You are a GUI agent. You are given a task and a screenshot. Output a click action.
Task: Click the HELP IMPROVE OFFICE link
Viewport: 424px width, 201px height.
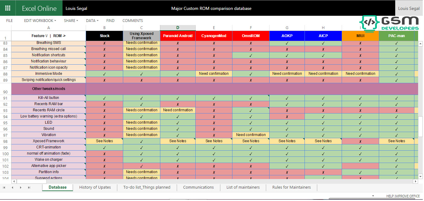click(x=403, y=196)
